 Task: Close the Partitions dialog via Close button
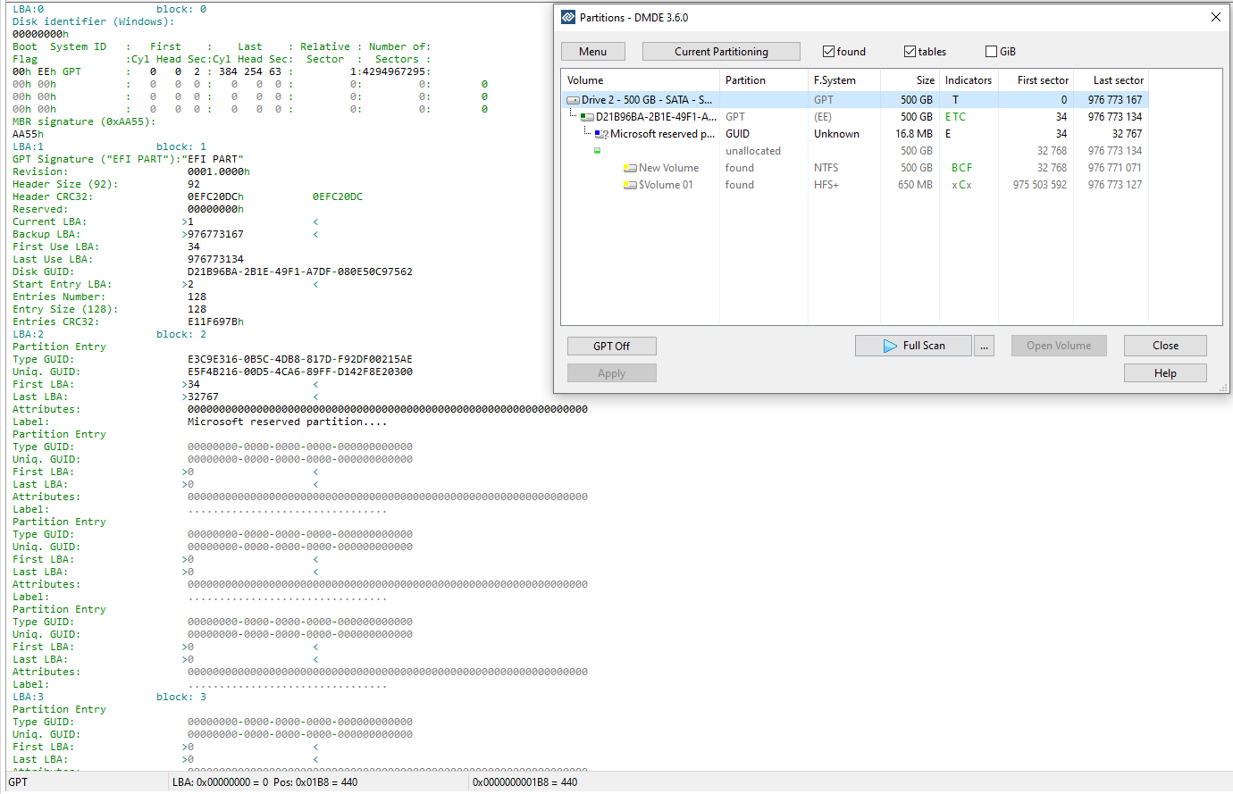[x=1165, y=346]
